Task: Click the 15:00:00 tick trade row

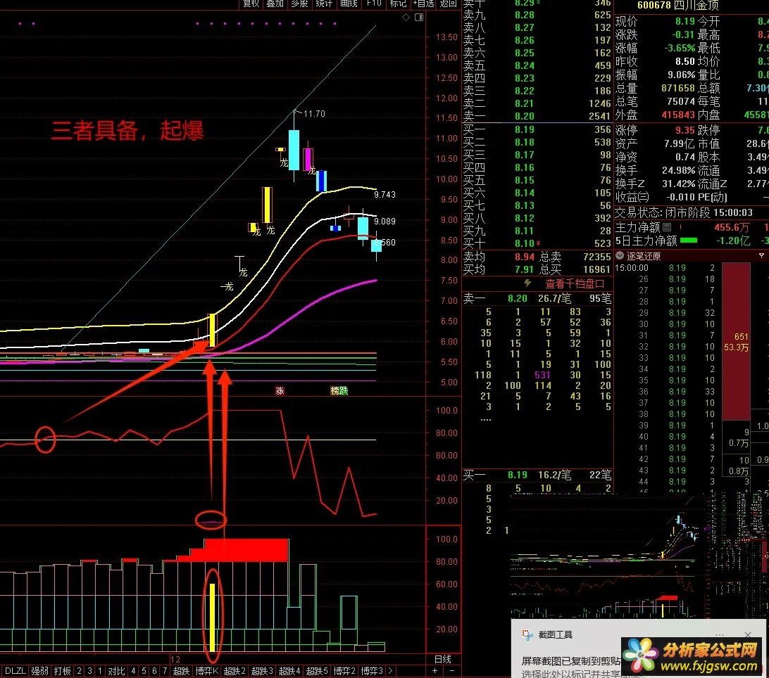Action: coord(666,268)
